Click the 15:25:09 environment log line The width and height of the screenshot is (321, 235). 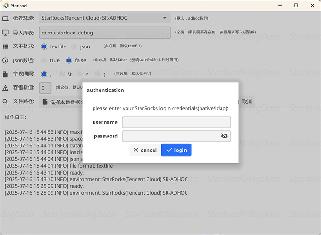96,193
